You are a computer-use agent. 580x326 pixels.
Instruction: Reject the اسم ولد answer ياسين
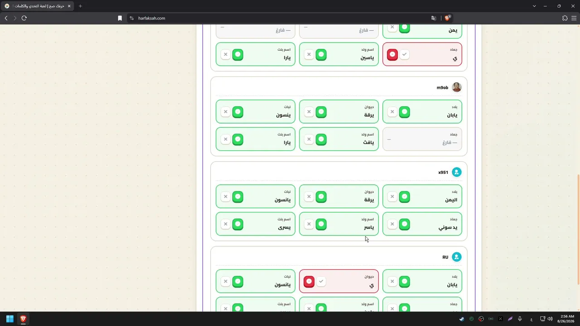(x=309, y=55)
